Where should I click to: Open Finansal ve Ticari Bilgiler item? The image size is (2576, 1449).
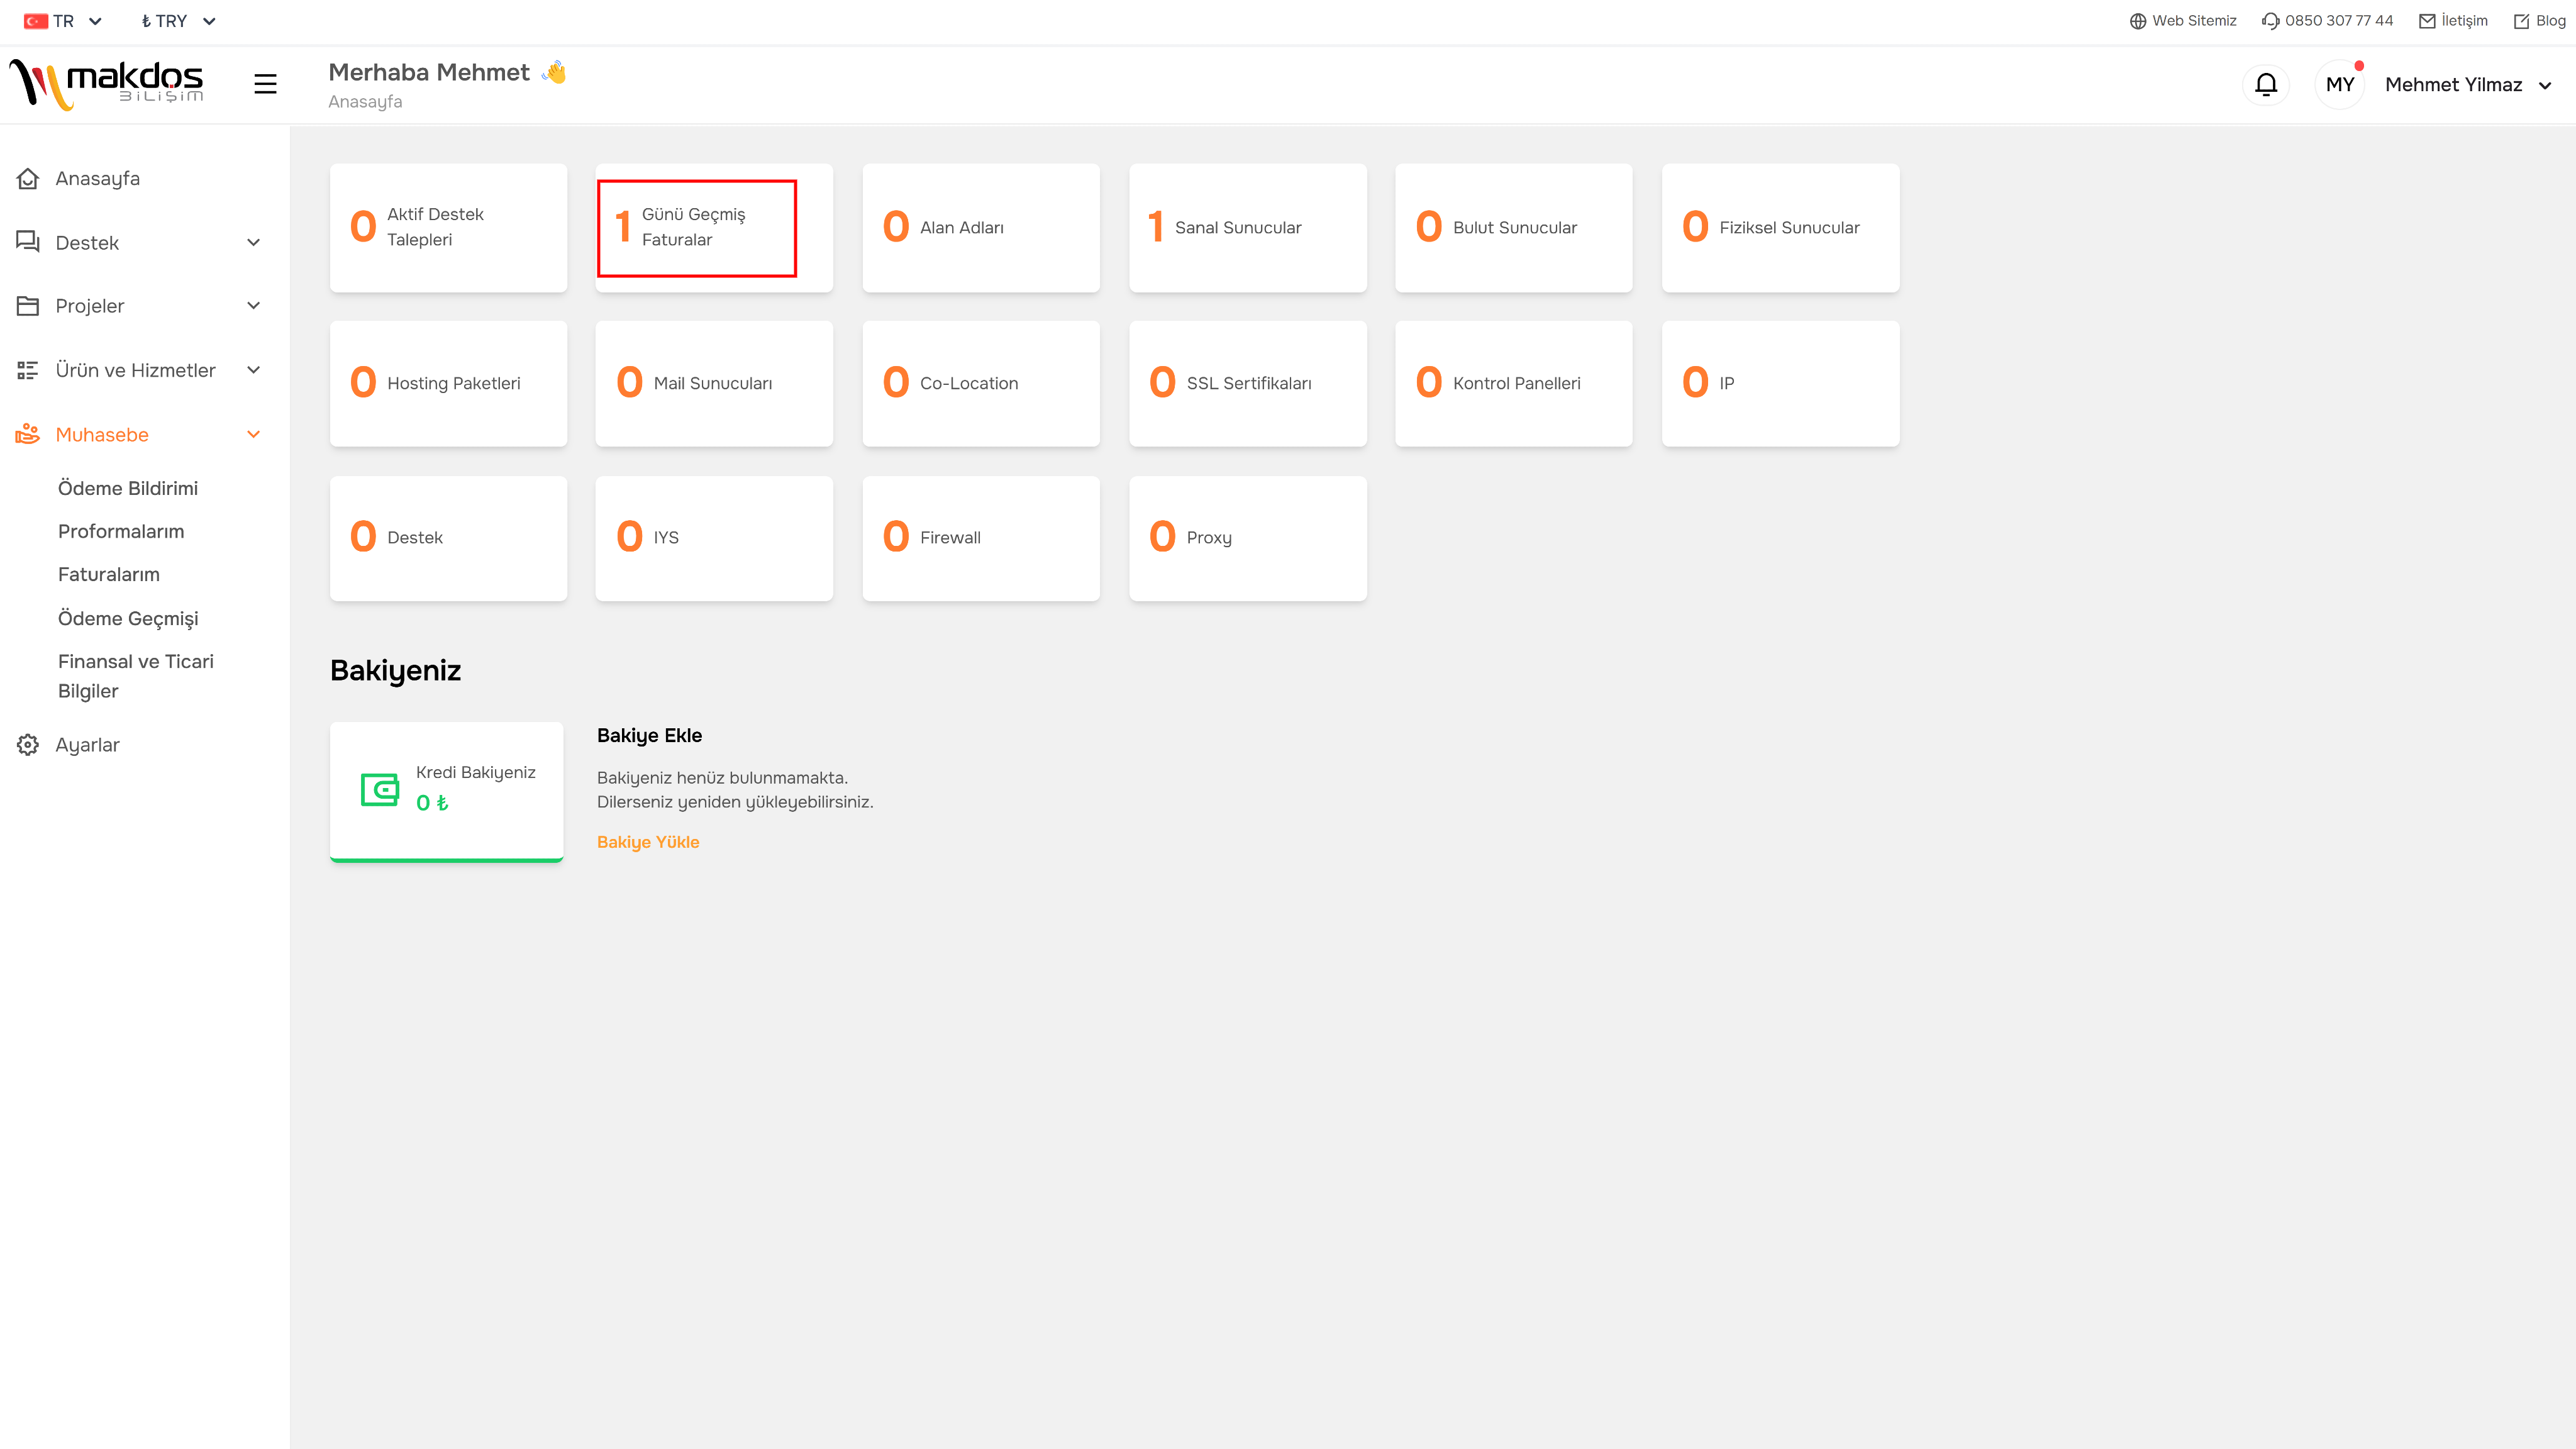click(136, 676)
